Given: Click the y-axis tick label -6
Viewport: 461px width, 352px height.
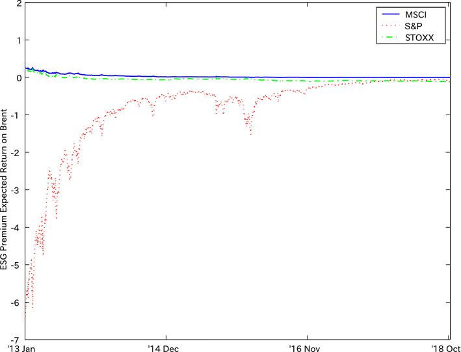Looking at the screenshot, I should 18,302.
